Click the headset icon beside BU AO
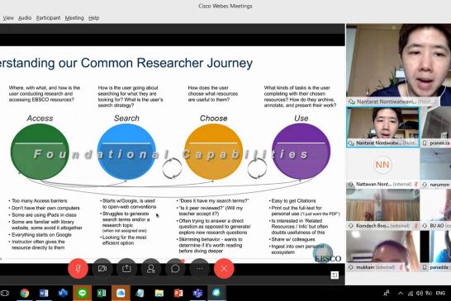The width and height of the screenshot is (451, 301). click(425, 226)
